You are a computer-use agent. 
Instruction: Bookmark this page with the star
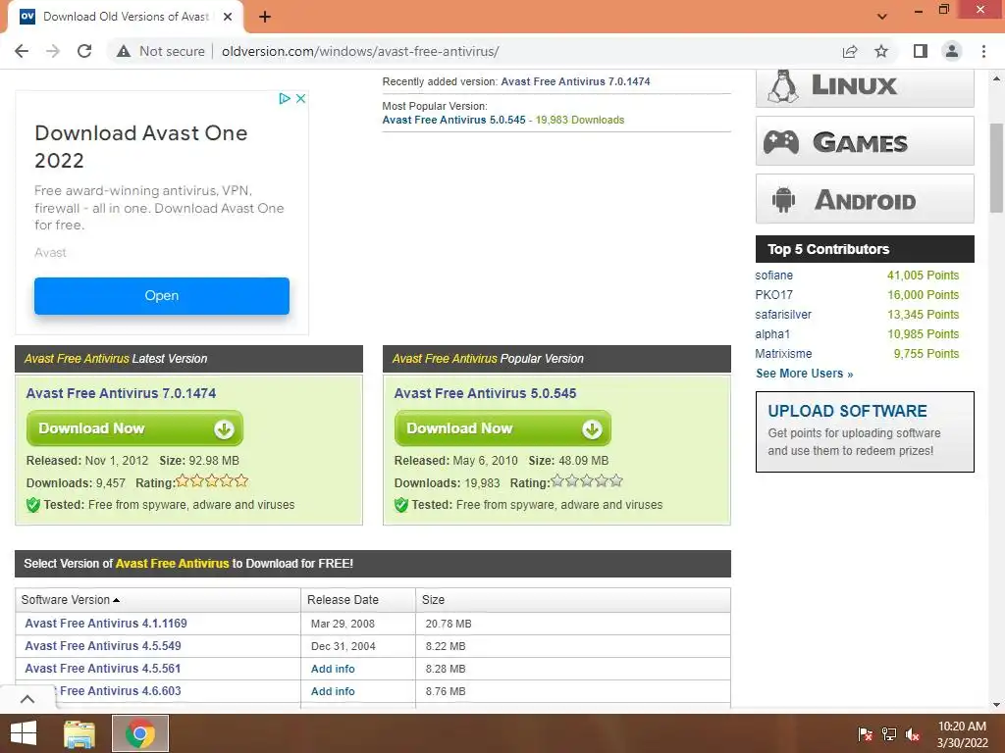tap(882, 51)
